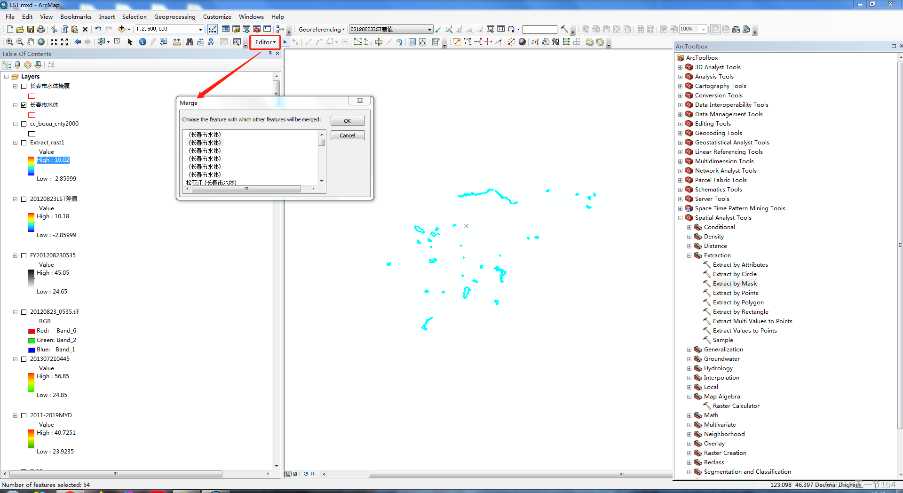The image size is (903, 493).
Task: Check the Extract_rast1 layer checkbox
Action: click(x=24, y=143)
